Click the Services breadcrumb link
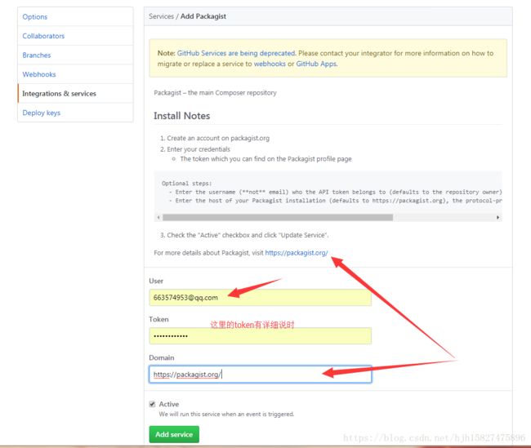 [161, 16]
